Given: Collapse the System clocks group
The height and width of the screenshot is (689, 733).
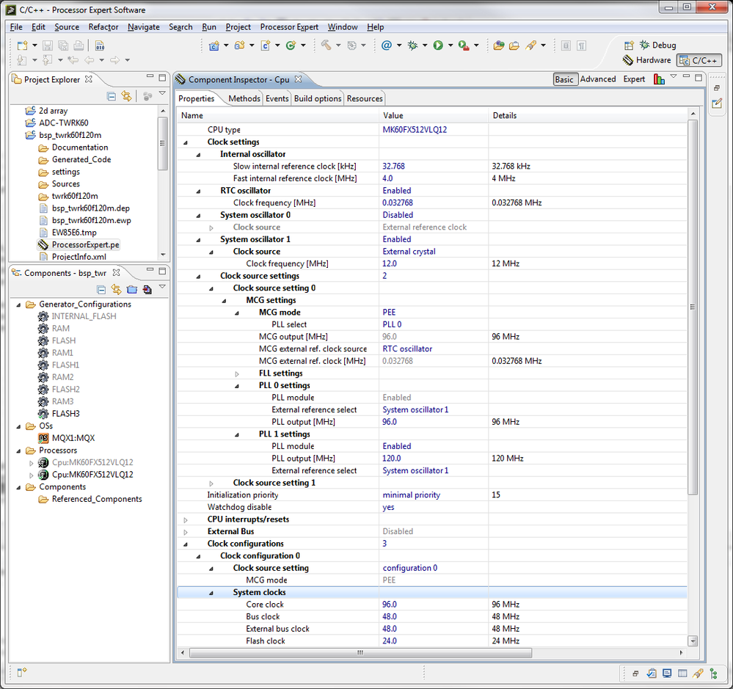Looking at the screenshot, I should 211,593.
